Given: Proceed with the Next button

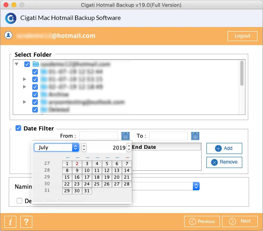Looking at the screenshot, I should coord(239,221).
